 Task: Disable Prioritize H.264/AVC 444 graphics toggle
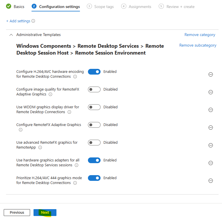point(94,178)
